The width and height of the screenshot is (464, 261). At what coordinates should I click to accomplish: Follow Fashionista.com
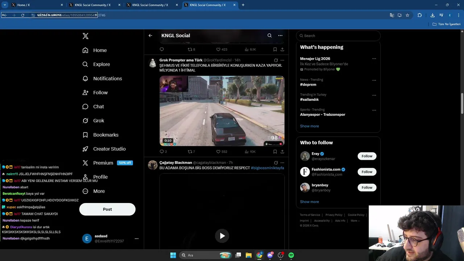(x=367, y=172)
